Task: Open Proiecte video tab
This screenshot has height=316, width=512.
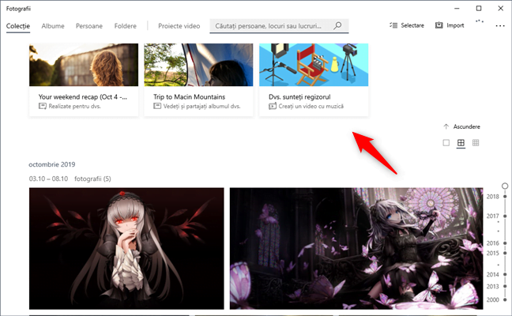Action: pos(179,26)
